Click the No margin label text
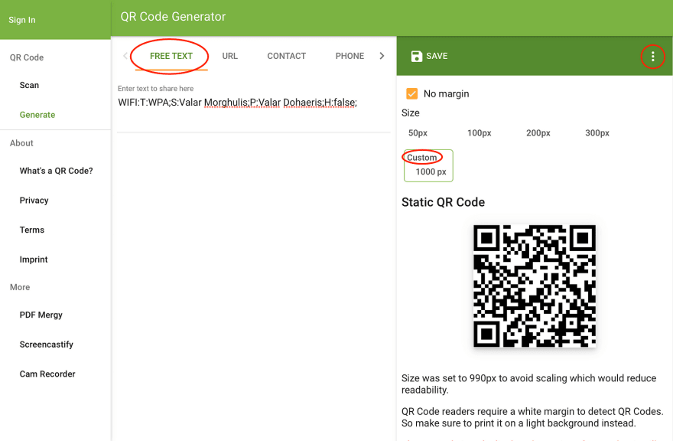The height and width of the screenshot is (441, 673). tap(446, 93)
